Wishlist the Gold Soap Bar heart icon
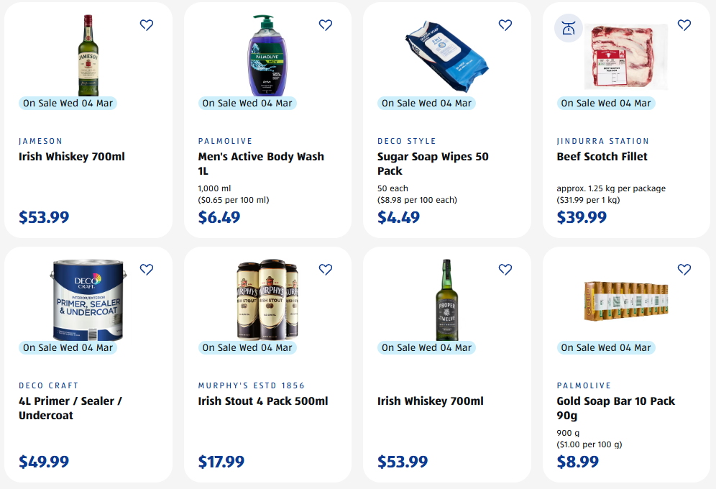 click(684, 270)
